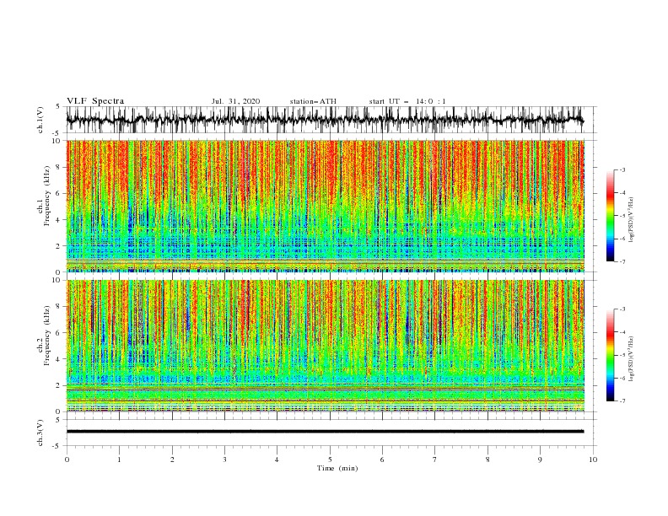The height and width of the screenshot is (516, 668).
Task: Click the ch.1 frequency tick "8"
Action: (x=58, y=167)
